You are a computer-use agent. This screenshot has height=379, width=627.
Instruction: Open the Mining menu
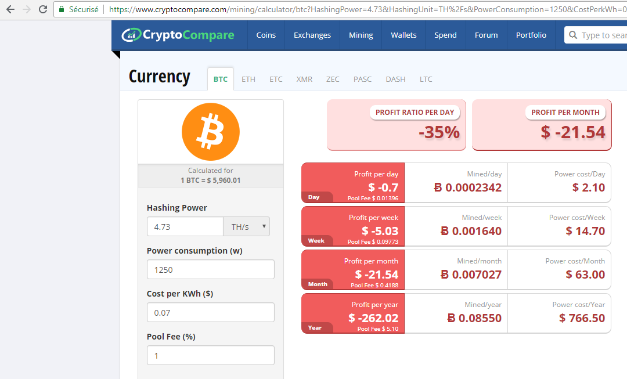coord(361,35)
